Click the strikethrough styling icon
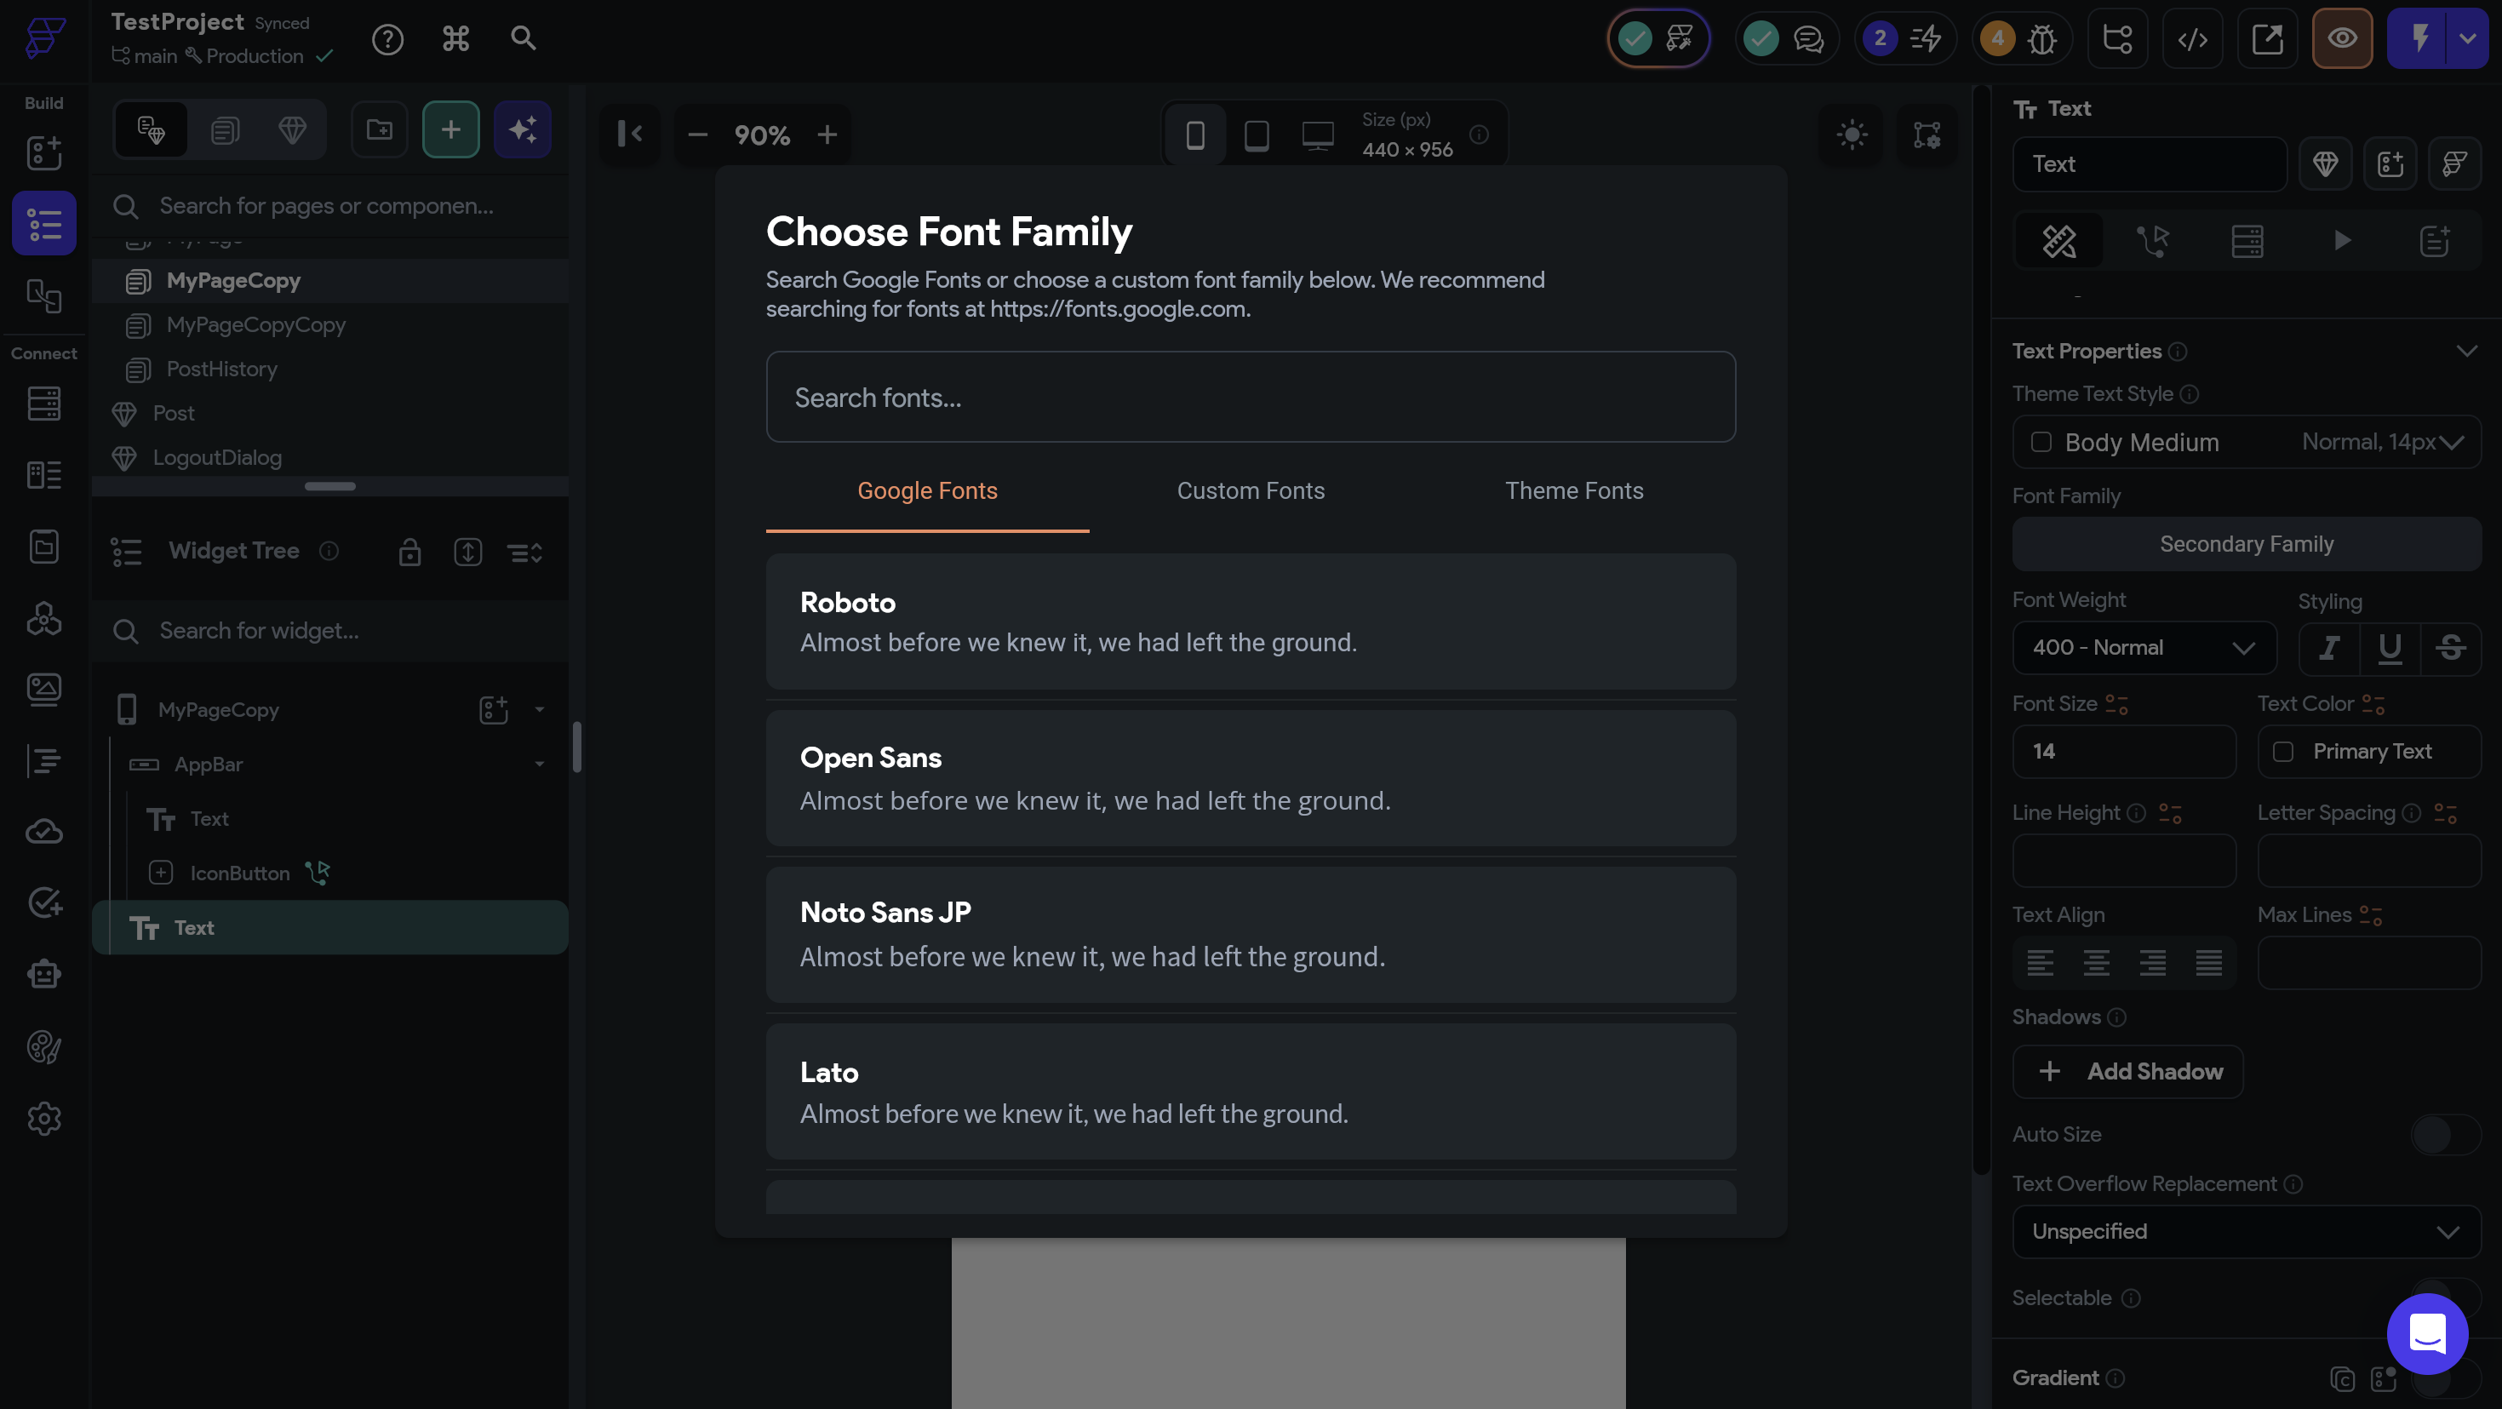Viewport: 2502px width, 1409px height. coord(2449,648)
